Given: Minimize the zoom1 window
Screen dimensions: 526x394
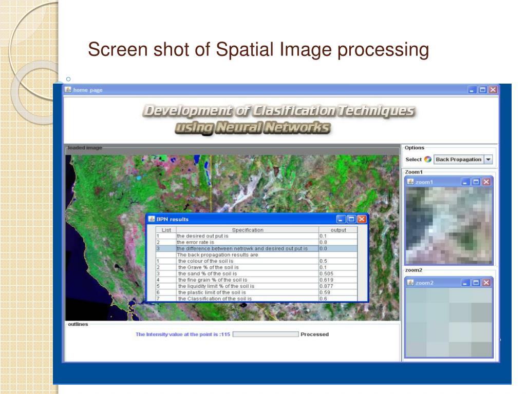Looking at the screenshot, I should pos(465,182).
